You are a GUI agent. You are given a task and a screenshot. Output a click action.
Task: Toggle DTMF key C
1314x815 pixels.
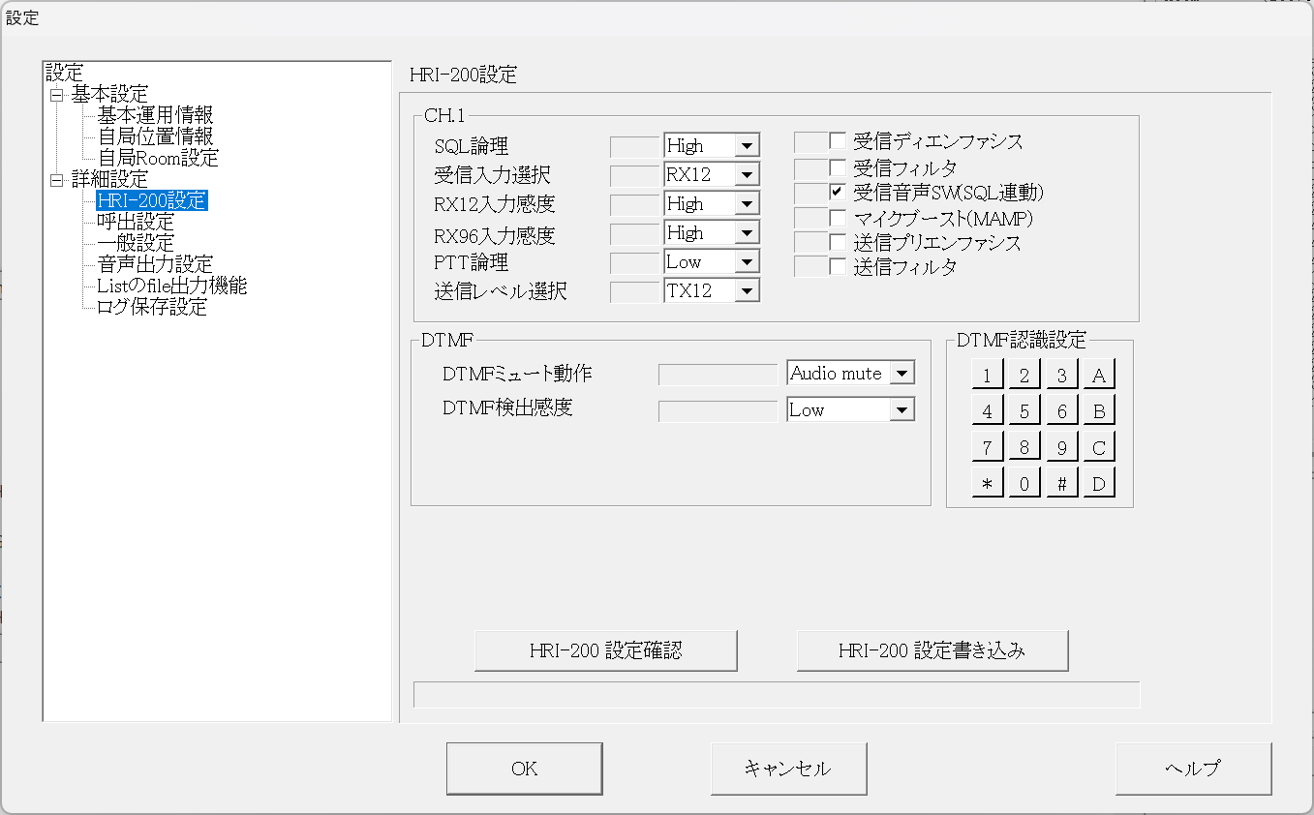[1099, 447]
